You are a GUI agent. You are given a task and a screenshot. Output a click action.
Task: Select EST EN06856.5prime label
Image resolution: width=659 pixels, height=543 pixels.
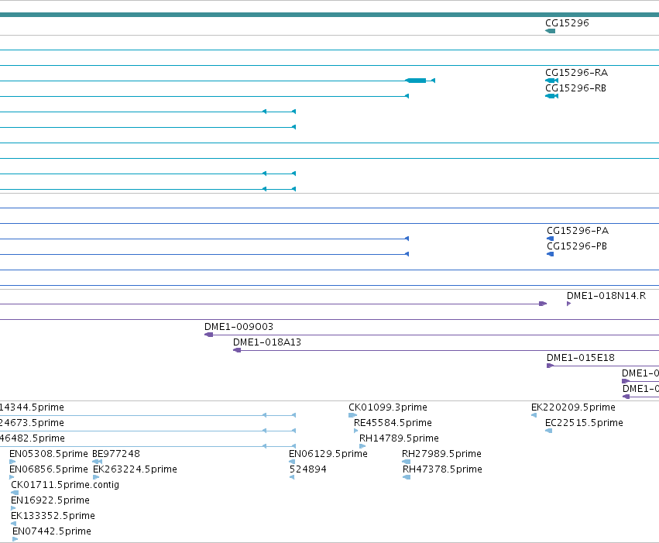pyautogui.click(x=49, y=470)
